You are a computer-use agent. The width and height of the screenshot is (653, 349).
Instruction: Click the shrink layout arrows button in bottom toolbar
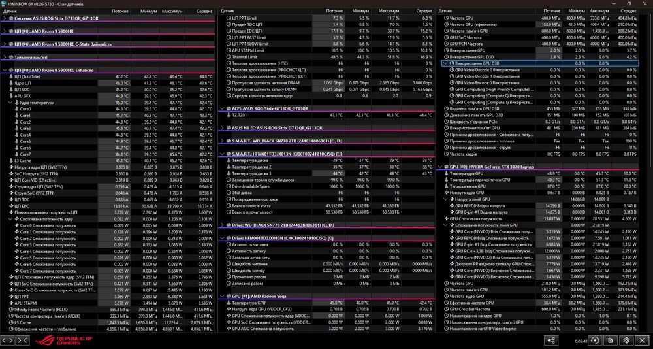(x=22, y=341)
